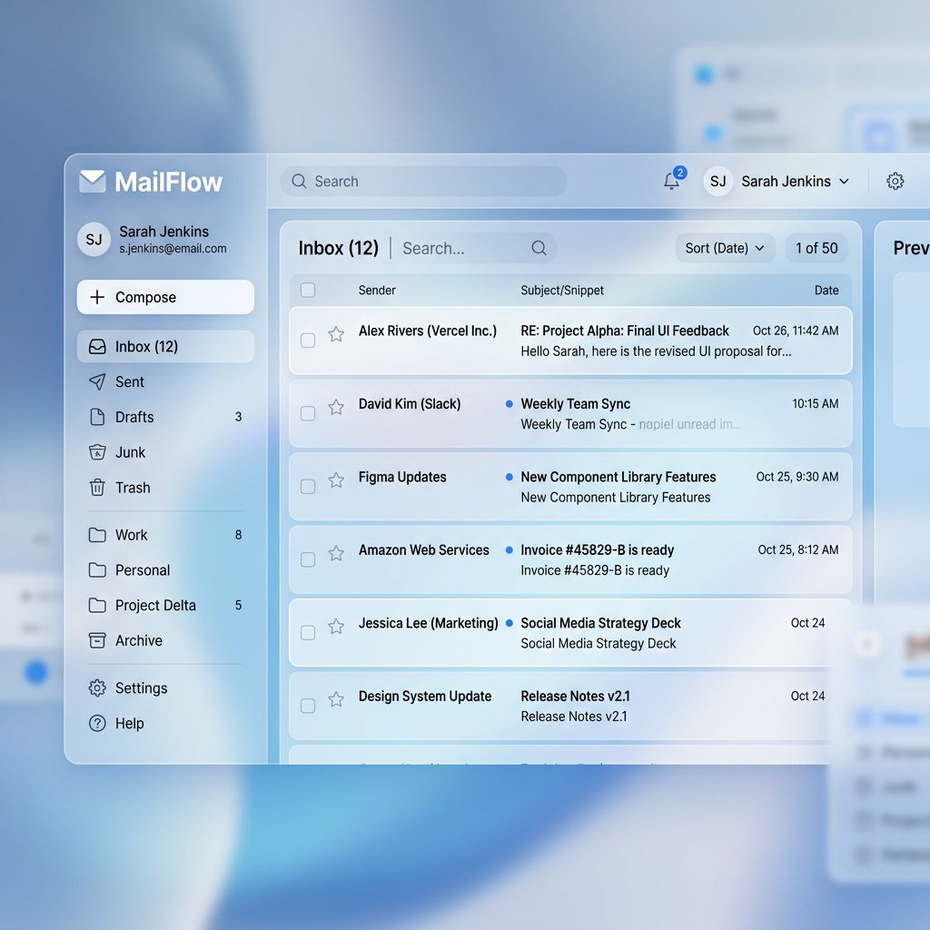Click the MailFlow envelope logo icon
The height and width of the screenshot is (930, 930).
click(93, 182)
